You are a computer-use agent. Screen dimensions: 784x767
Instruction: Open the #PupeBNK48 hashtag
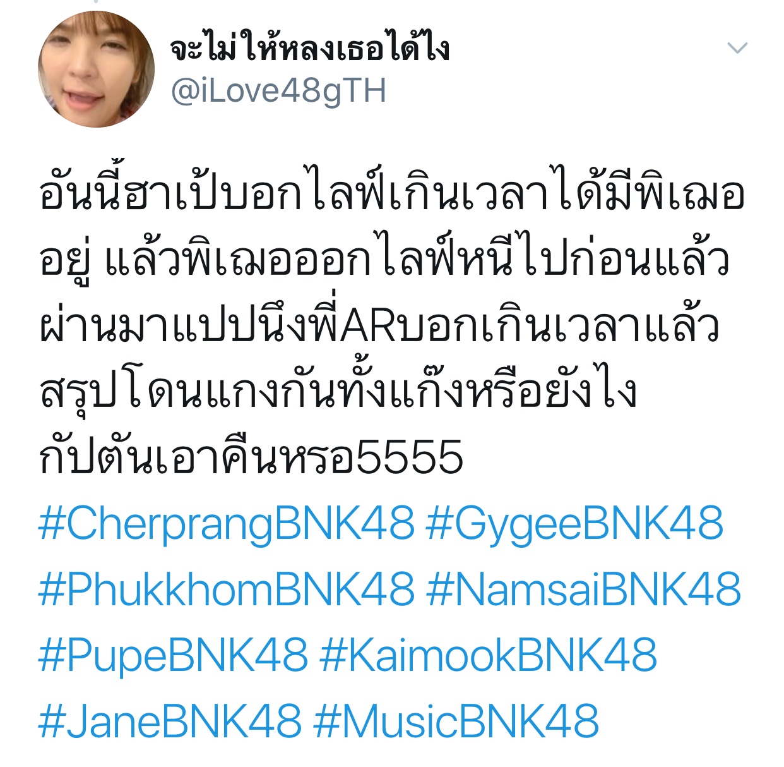[173, 656]
